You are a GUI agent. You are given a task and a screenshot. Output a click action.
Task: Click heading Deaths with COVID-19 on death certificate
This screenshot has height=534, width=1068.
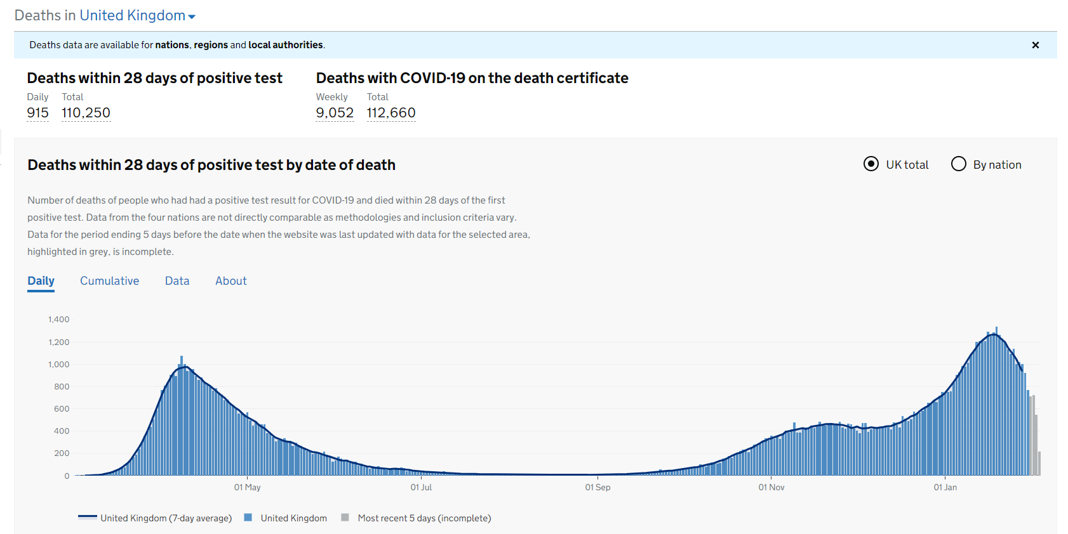pos(472,78)
